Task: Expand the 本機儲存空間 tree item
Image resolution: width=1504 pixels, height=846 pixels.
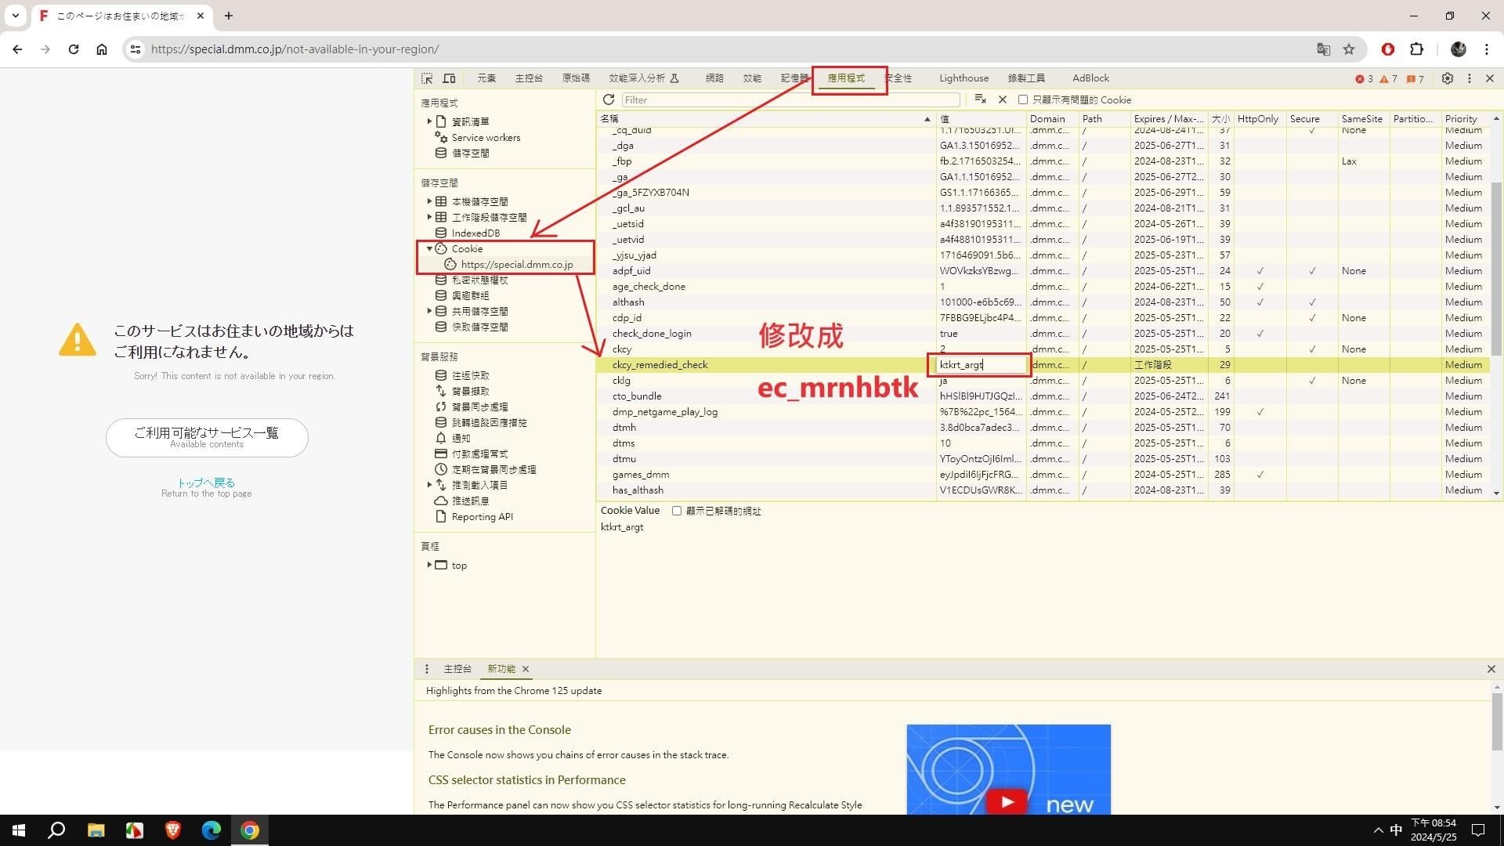Action: pyautogui.click(x=429, y=201)
